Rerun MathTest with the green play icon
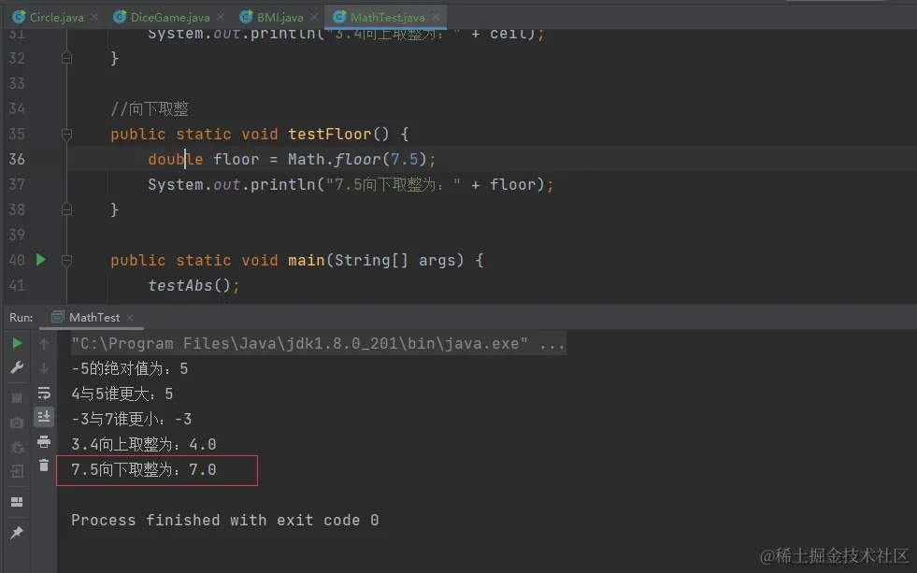The width and height of the screenshot is (917, 573). click(17, 343)
